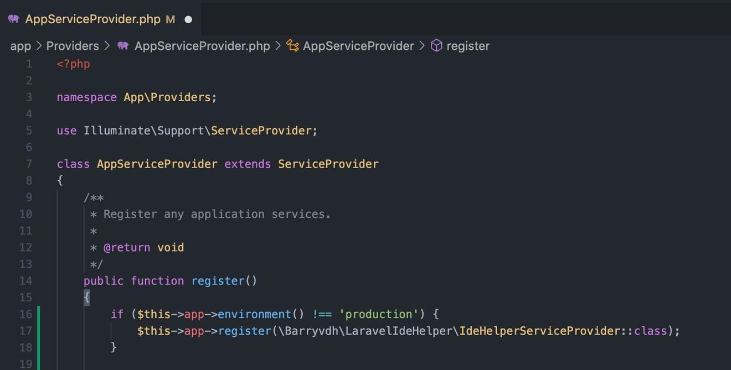The height and width of the screenshot is (370, 731).
Task: Place cursor on the 'register()' function declaration
Action: [x=218, y=280]
